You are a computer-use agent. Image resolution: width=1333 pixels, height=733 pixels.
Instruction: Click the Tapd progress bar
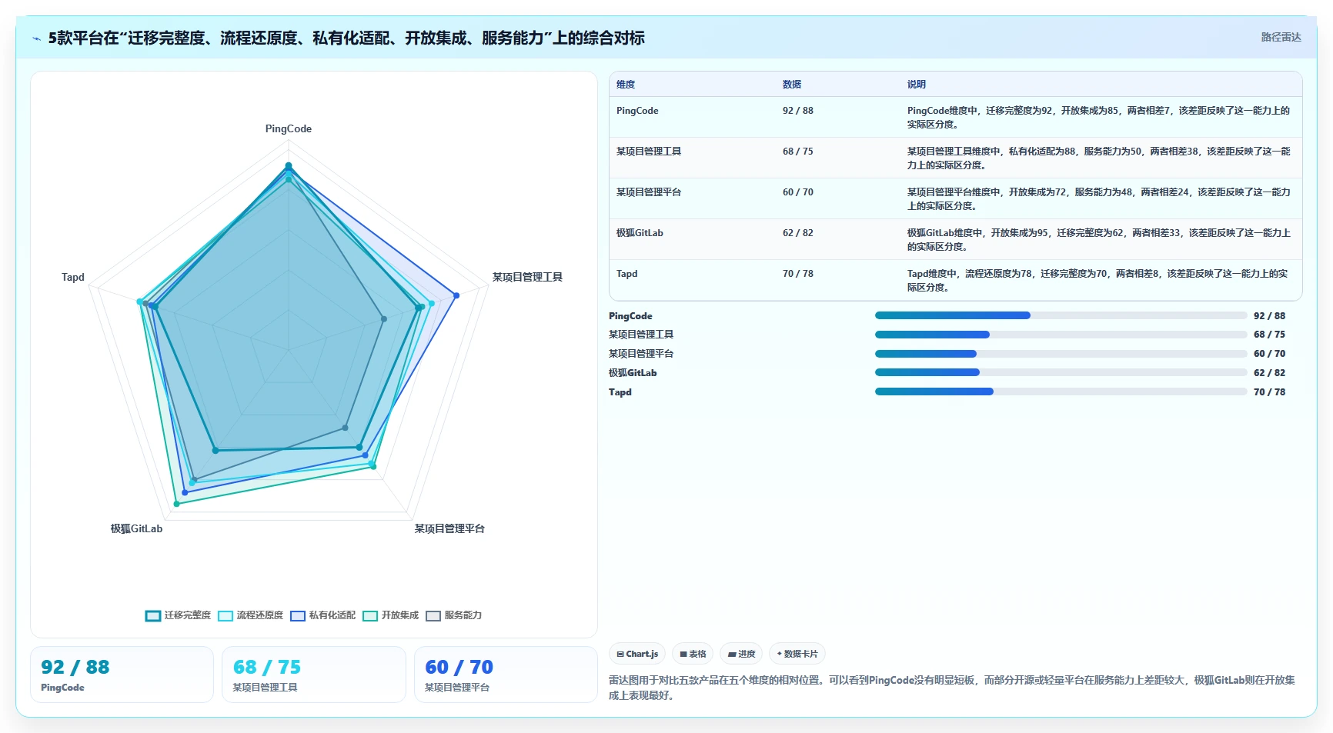pos(1061,391)
